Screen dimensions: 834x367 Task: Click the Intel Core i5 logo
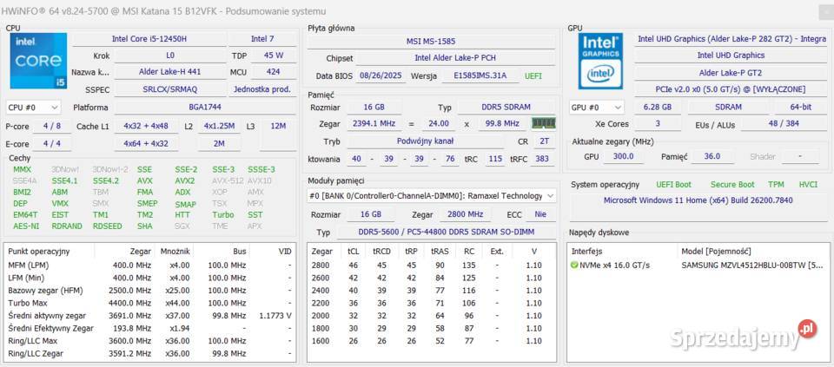38,61
